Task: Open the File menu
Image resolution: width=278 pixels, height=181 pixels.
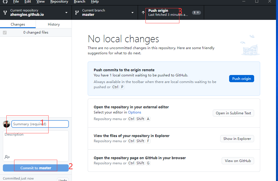Action: coord(16,2)
